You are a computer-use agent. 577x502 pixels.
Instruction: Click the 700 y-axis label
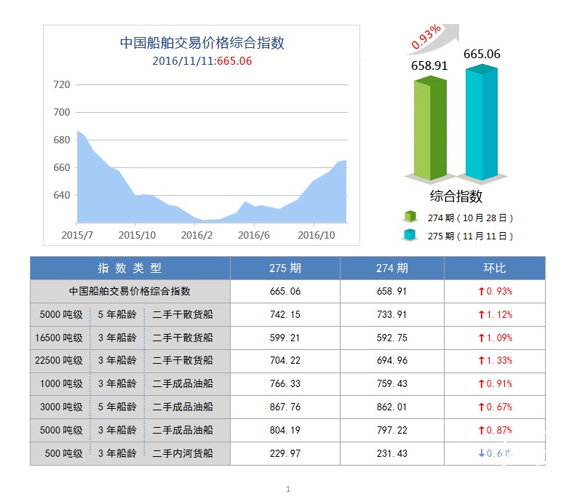(x=61, y=112)
